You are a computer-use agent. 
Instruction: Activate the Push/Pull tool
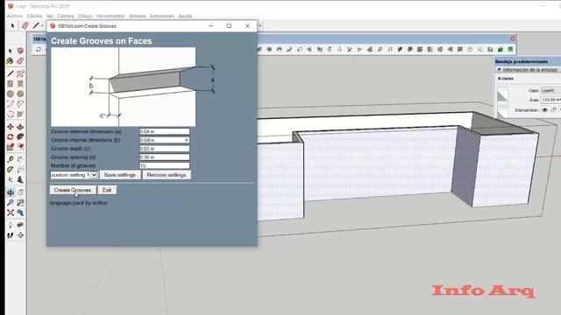pyautogui.click(x=20, y=127)
